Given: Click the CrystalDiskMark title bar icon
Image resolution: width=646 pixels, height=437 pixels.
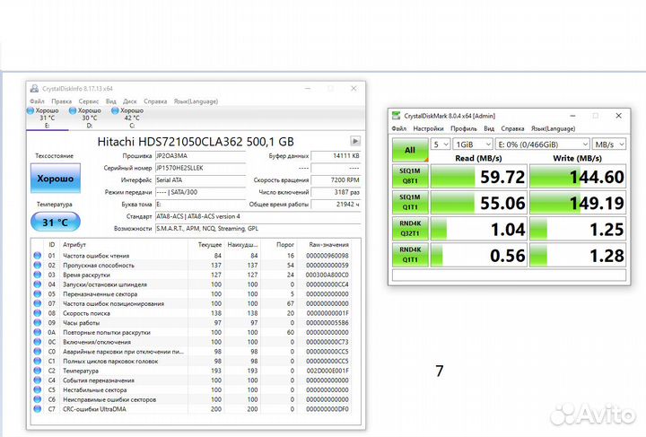Looking at the screenshot, I should pyautogui.click(x=396, y=116).
